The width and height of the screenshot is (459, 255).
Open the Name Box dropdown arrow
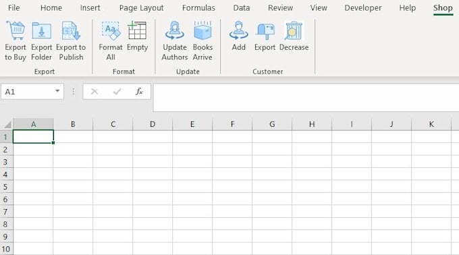[x=57, y=91]
